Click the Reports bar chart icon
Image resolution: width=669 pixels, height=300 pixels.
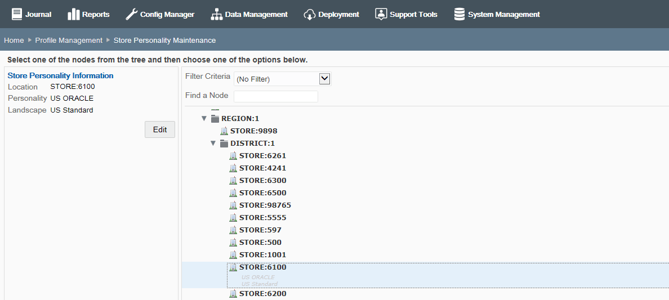click(73, 14)
